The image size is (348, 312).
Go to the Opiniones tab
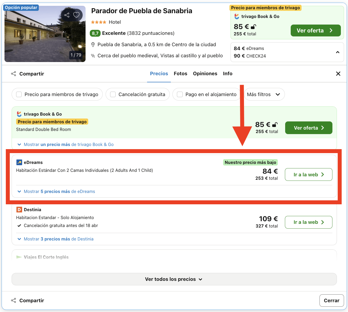click(205, 74)
